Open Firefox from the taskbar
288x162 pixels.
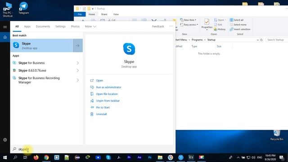[x=36, y=157]
